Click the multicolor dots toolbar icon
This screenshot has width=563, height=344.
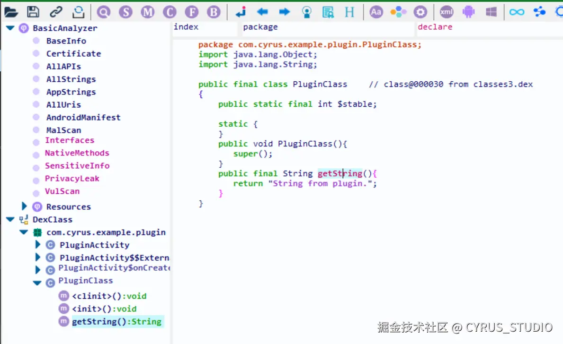click(x=398, y=12)
